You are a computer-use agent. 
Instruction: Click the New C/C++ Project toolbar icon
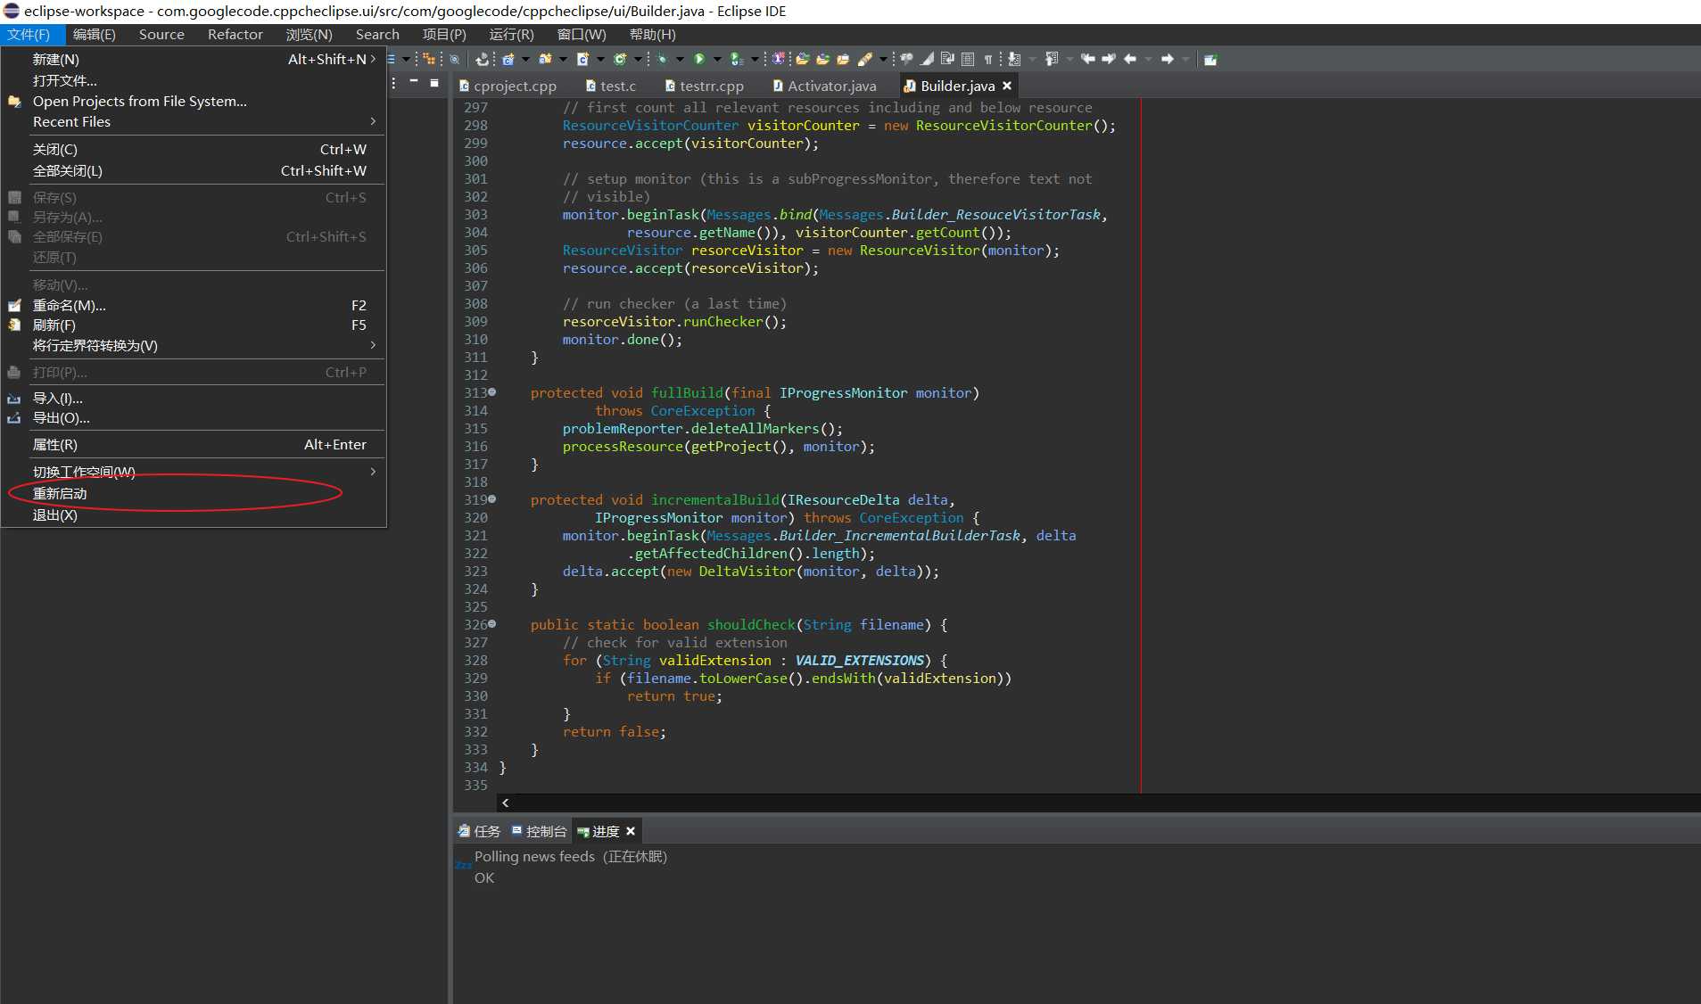[x=508, y=59]
